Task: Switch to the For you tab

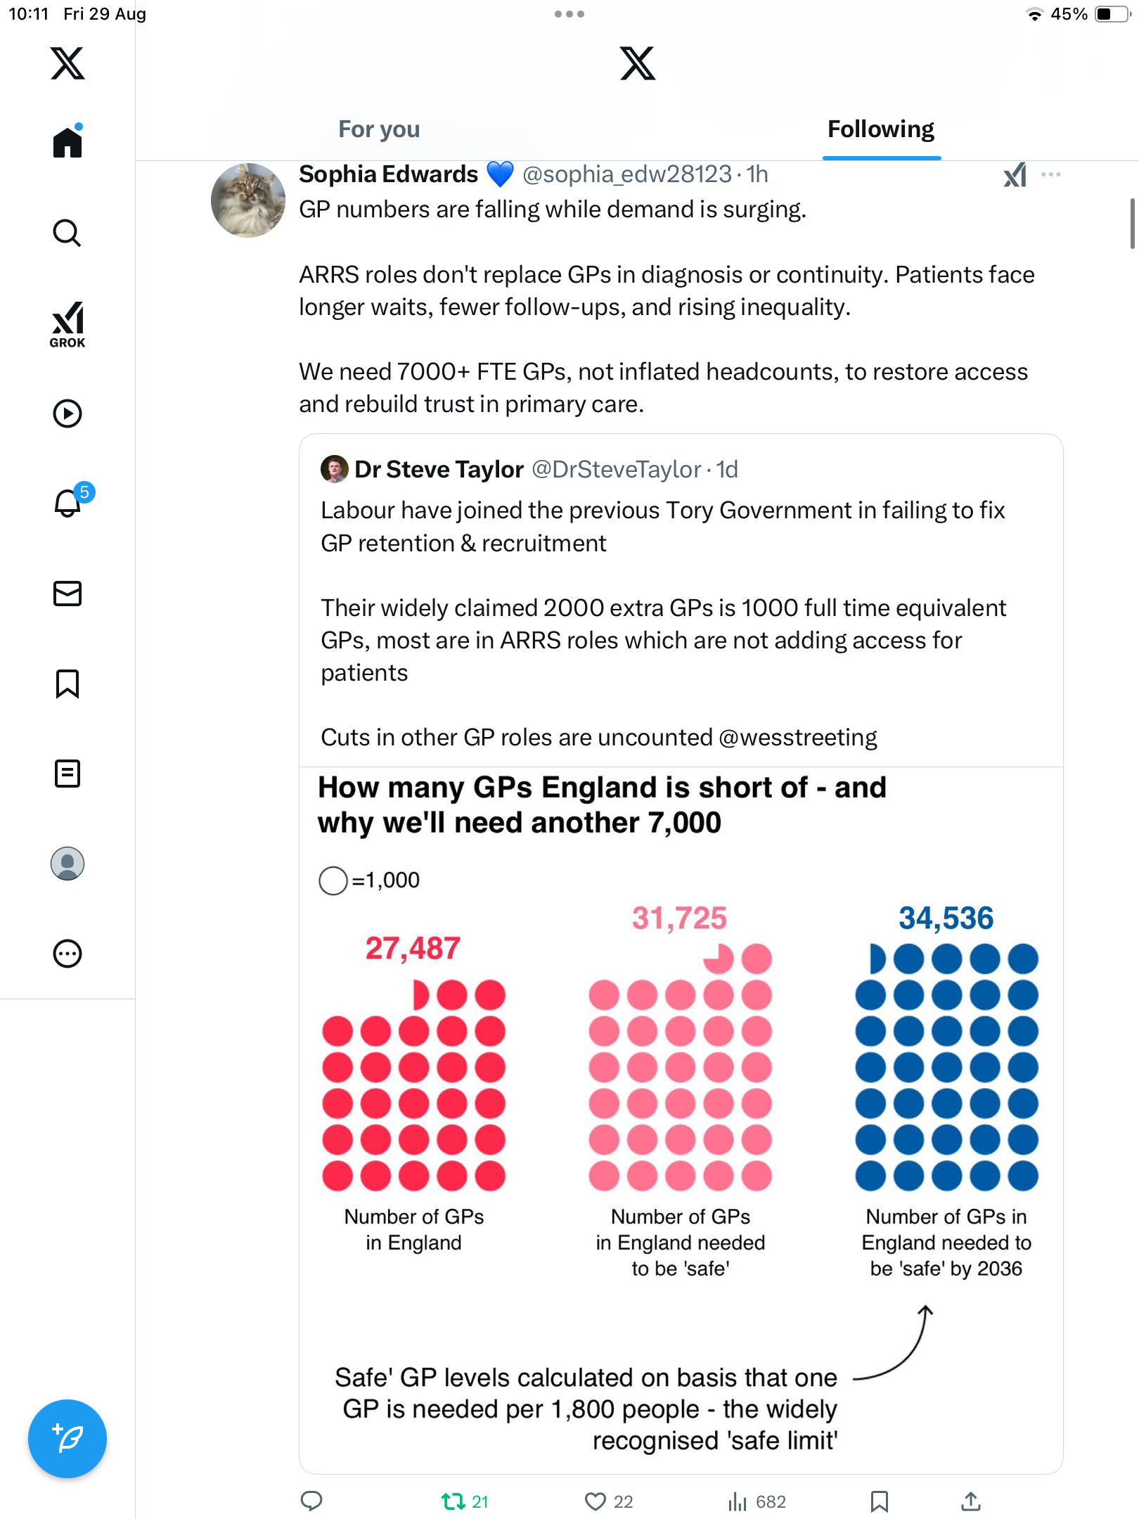Action: pyautogui.click(x=379, y=129)
